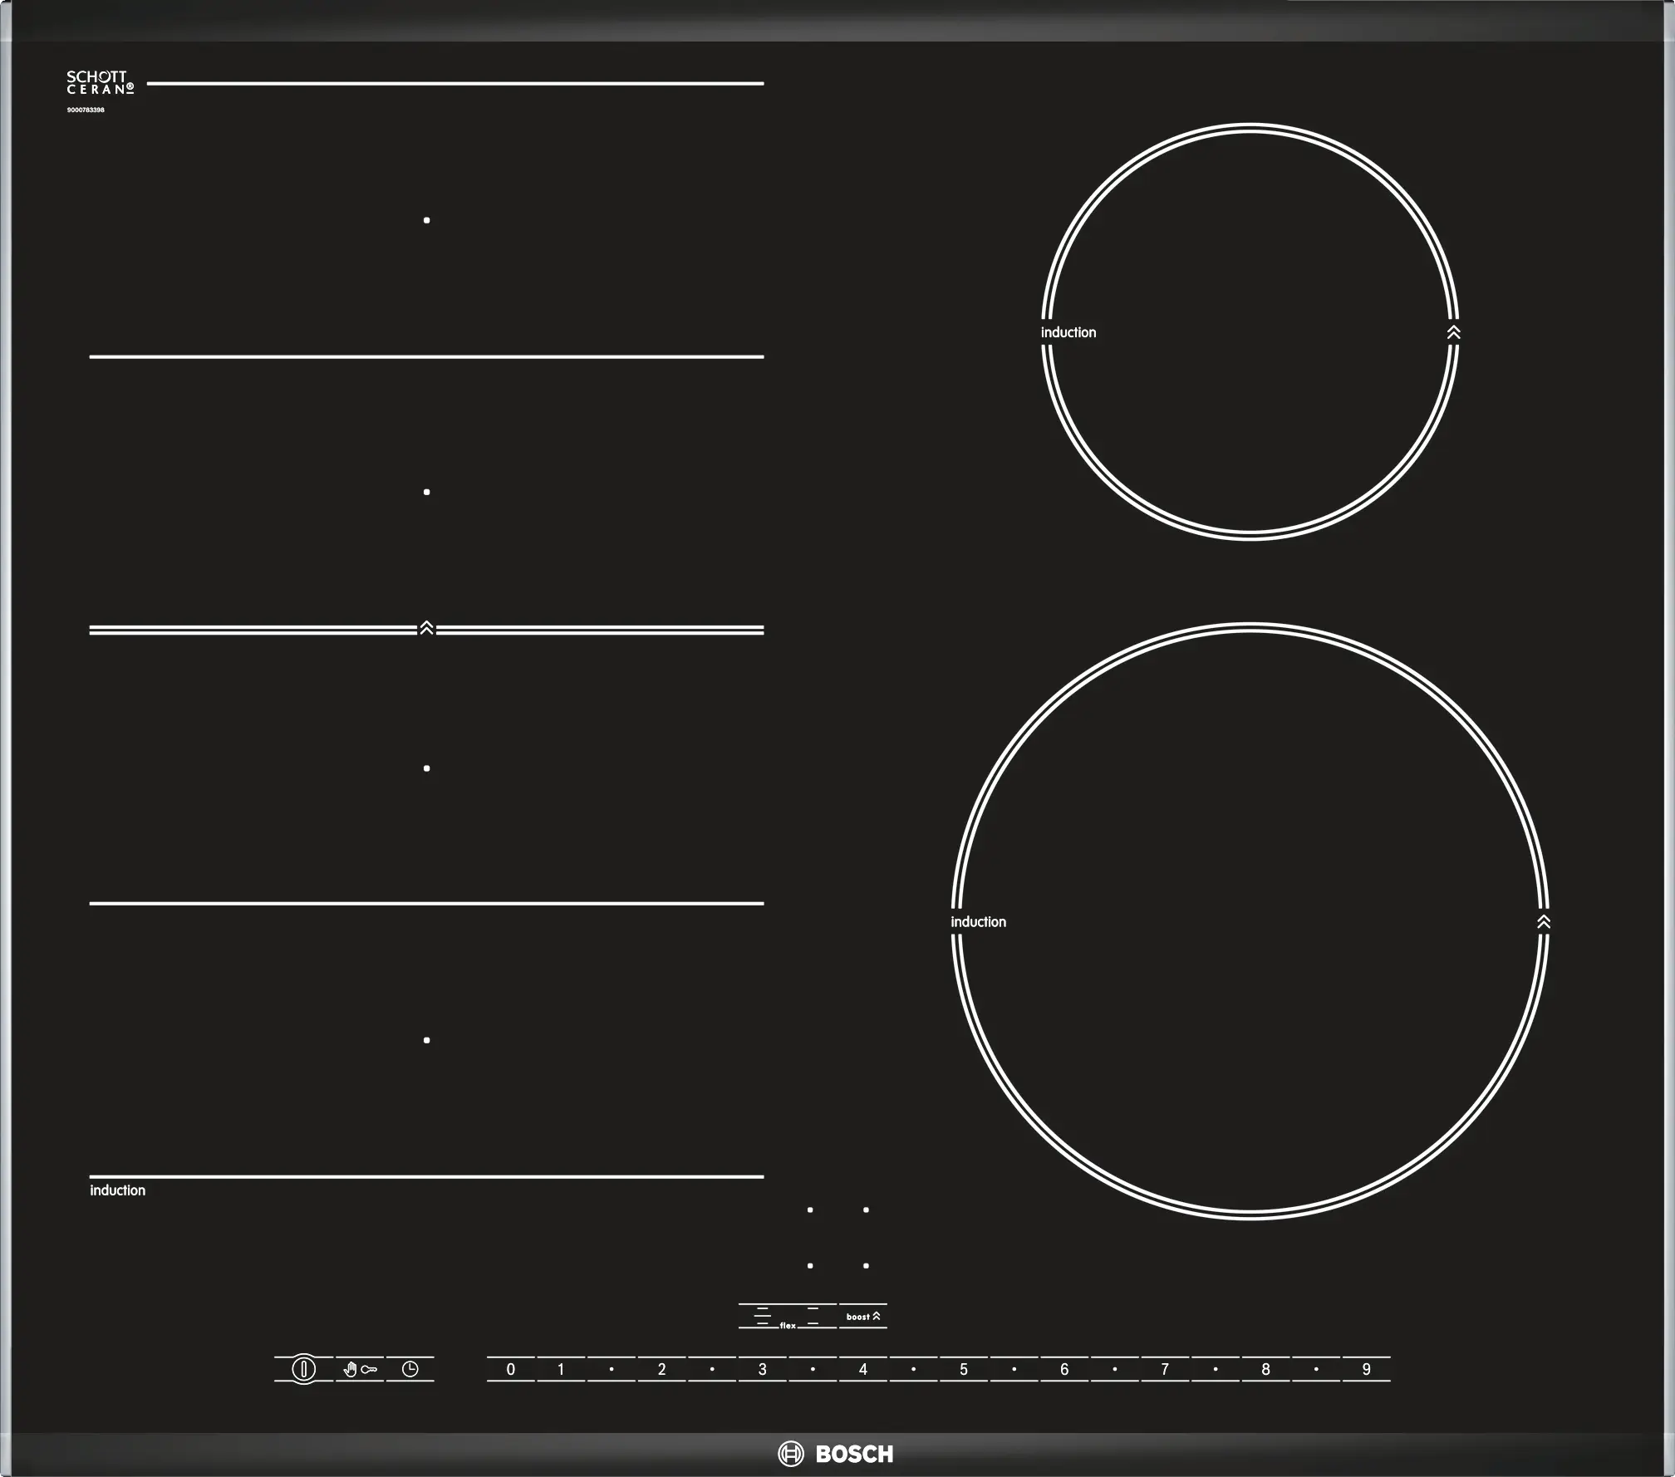
Task: Tap the boost chevron on the upper round zone
Action: [x=1453, y=332]
